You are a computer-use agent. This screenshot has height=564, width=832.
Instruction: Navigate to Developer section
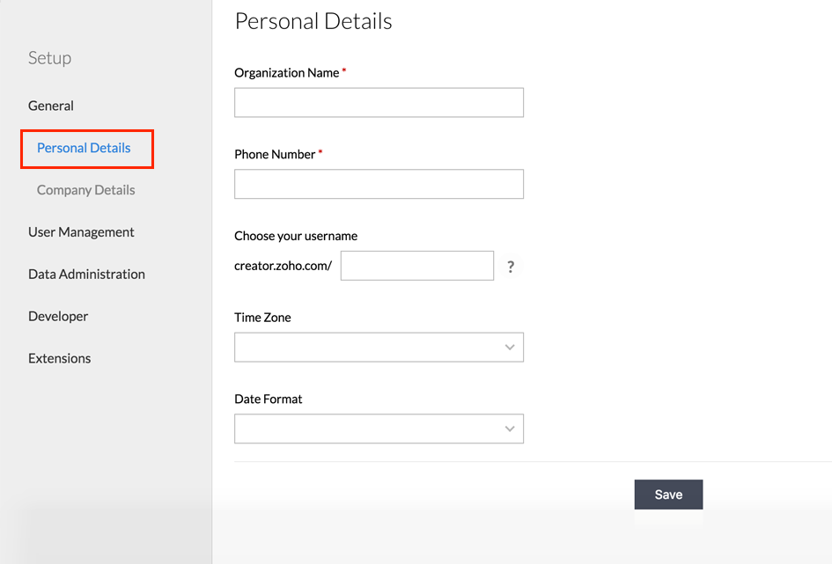[x=58, y=317]
